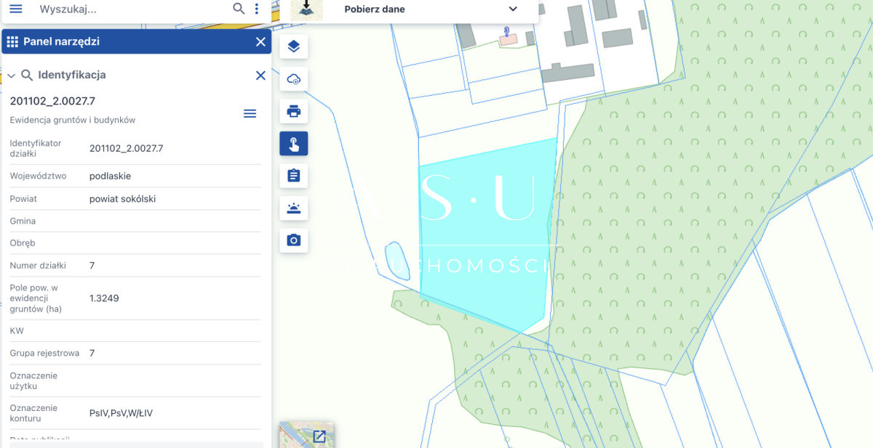The width and height of the screenshot is (873, 448).
Task: Click the download icon beside Pobierz dane
Action: (306, 9)
